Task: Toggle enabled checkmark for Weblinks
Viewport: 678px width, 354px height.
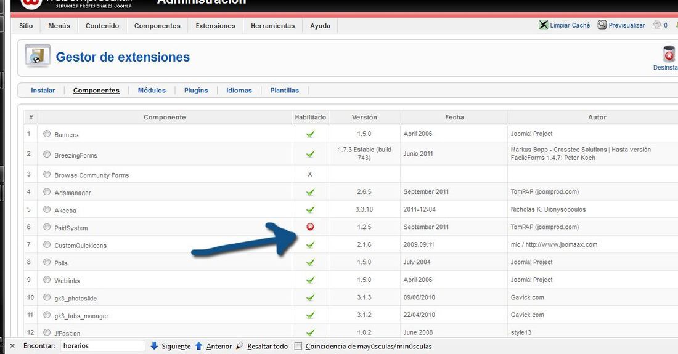Action: click(x=310, y=280)
